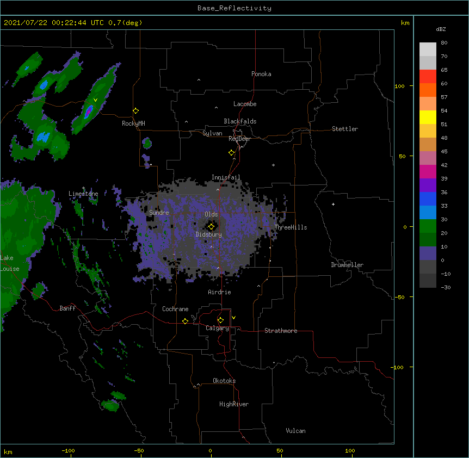This screenshot has height=458, width=469.
Task: Click the RedDeer city label
Action: click(x=239, y=139)
